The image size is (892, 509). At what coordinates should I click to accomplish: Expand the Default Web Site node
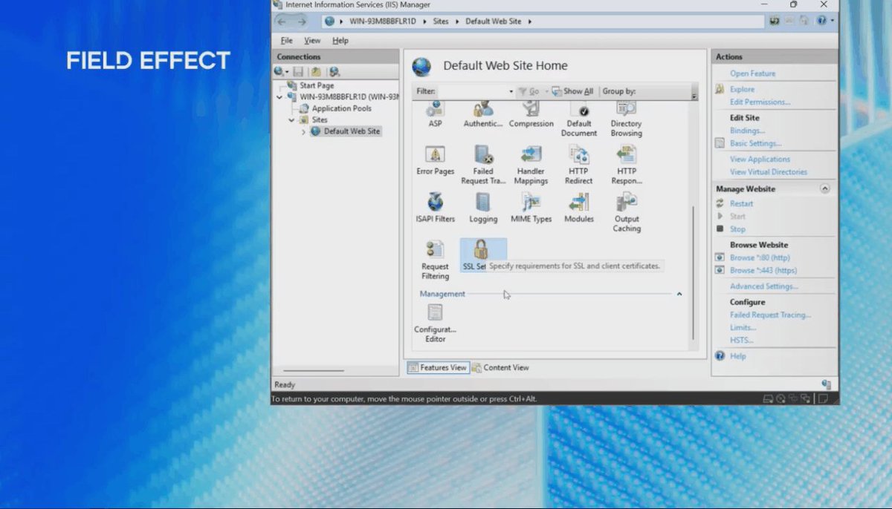[303, 131]
